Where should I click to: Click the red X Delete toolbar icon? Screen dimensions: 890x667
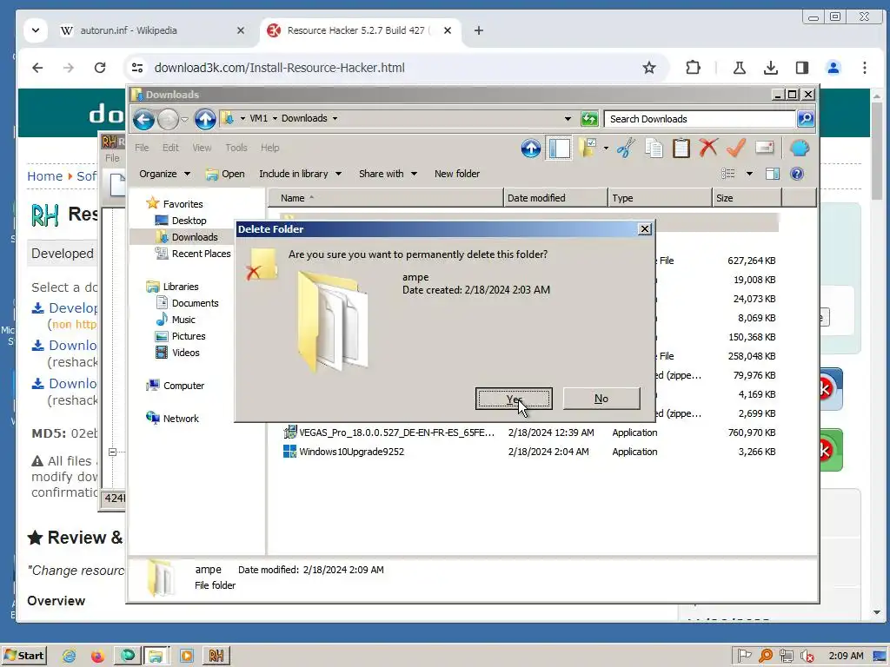click(708, 148)
